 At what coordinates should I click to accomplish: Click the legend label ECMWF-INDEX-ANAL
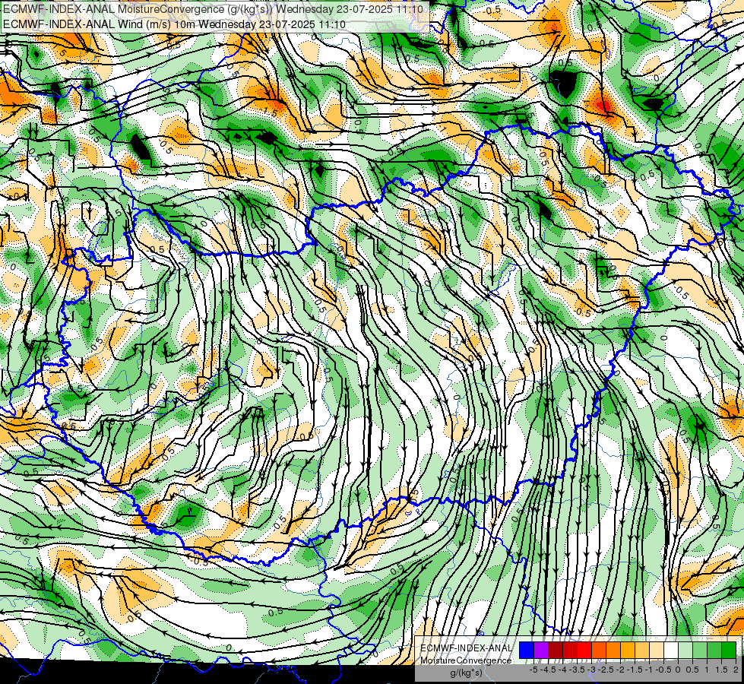click(x=467, y=648)
